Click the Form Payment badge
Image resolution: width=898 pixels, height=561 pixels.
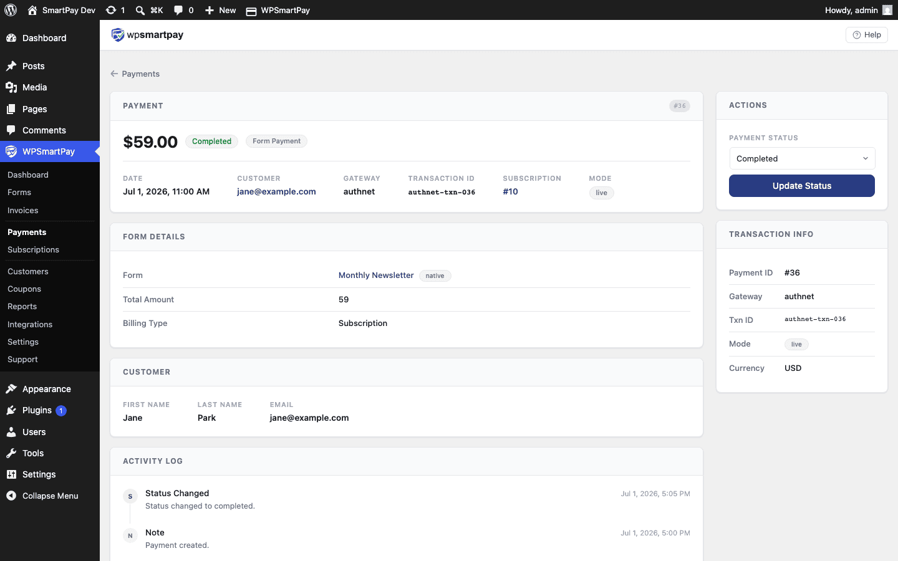coord(276,141)
